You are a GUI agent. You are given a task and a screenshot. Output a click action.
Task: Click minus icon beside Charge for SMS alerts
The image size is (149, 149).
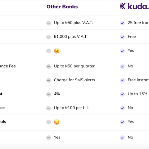pos(48,80)
